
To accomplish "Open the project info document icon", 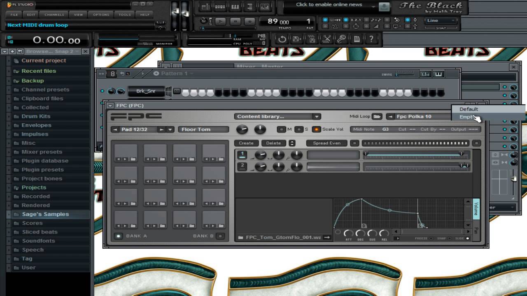I will click(357, 39).
